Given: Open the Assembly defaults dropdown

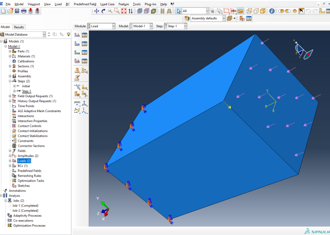Looking at the screenshot, I should coord(208,18).
